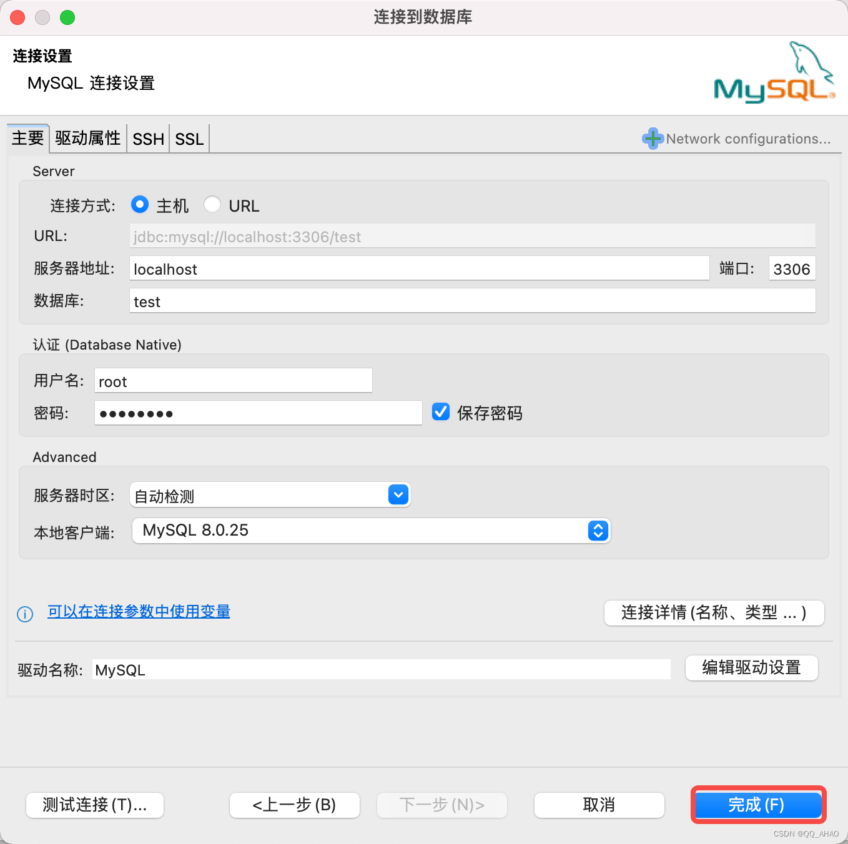Viewport: 848px width, 844px height.
Task: Click the 测试连接 (T)... button
Action: 95,805
